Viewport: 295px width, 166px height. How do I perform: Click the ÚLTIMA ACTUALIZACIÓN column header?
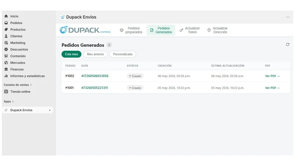tap(228, 66)
